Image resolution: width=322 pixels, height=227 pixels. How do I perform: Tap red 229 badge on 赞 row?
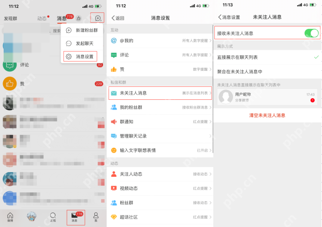pos(99,84)
